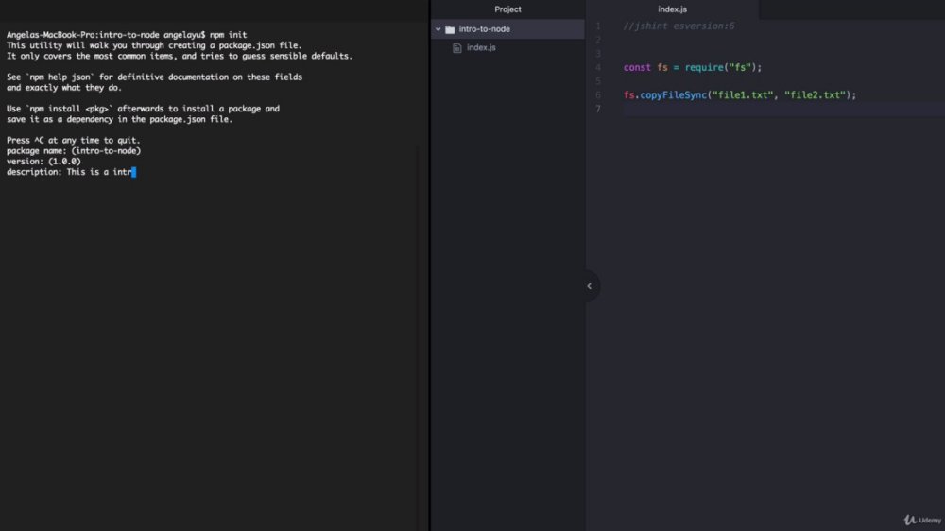Click the index.js file icon in tree
This screenshot has height=531, width=945.
coord(456,47)
